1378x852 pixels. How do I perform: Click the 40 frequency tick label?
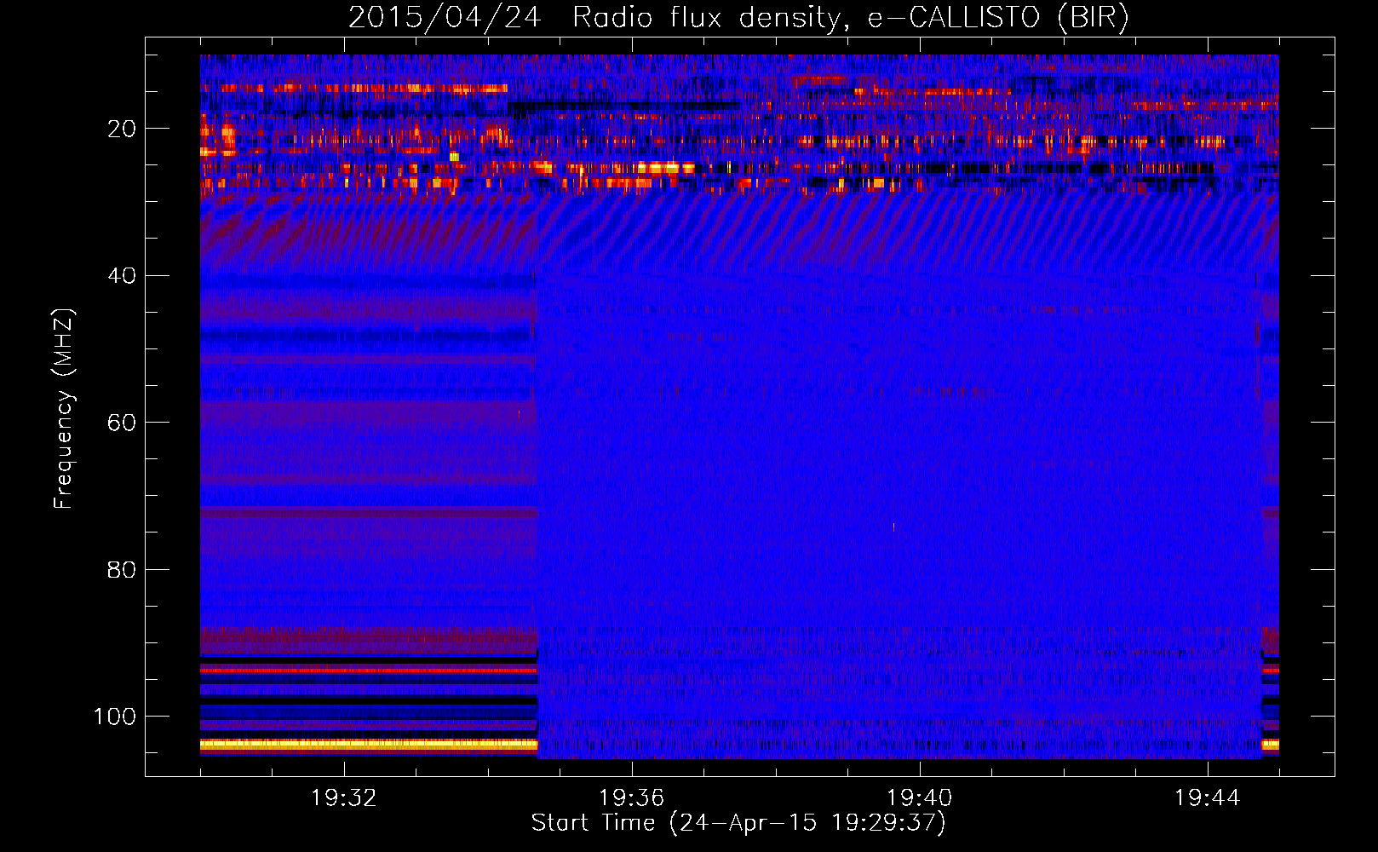[122, 276]
